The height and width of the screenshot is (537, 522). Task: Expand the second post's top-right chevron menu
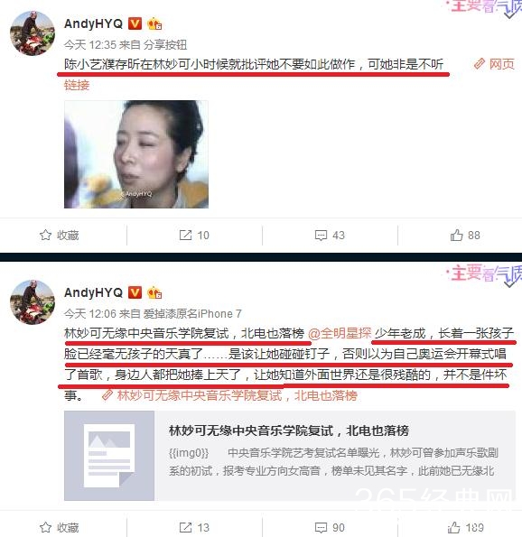point(509,283)
